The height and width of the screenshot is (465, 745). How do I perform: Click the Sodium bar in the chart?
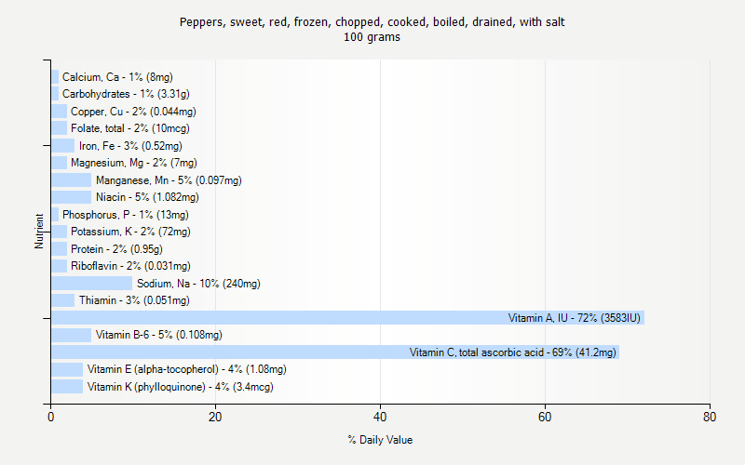click(x=91, y=284)
